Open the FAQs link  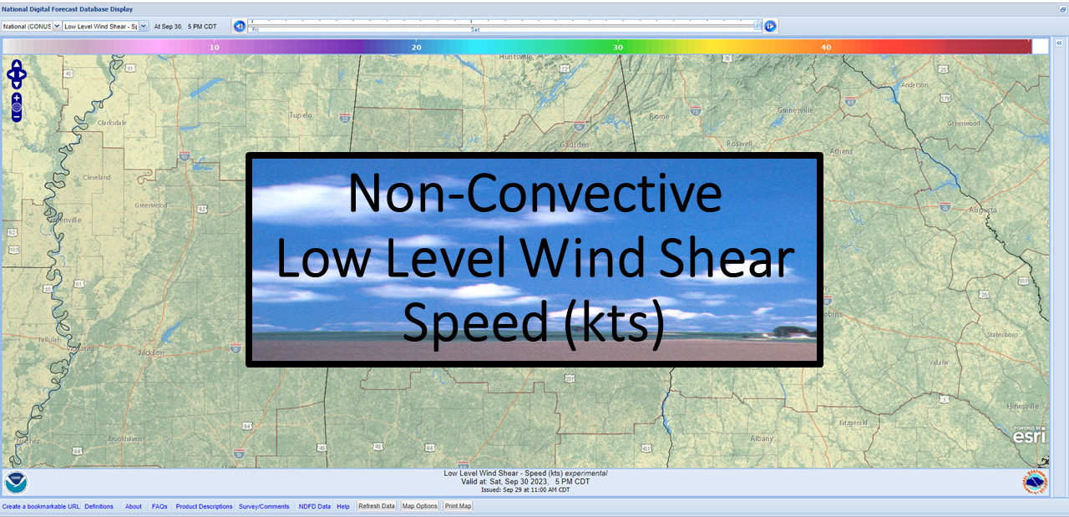pos(160,506)
